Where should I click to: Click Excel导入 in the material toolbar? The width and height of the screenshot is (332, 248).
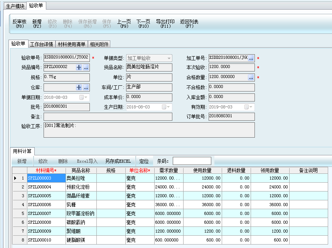tap(87, 161)
